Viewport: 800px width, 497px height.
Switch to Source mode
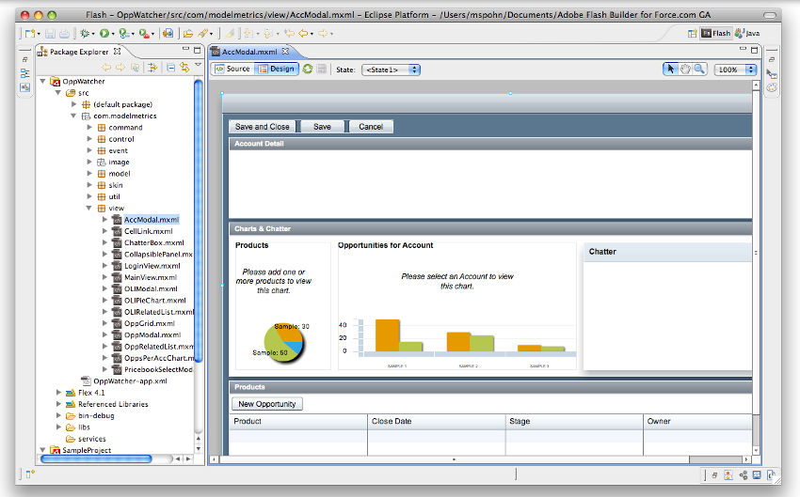(232, 70)
